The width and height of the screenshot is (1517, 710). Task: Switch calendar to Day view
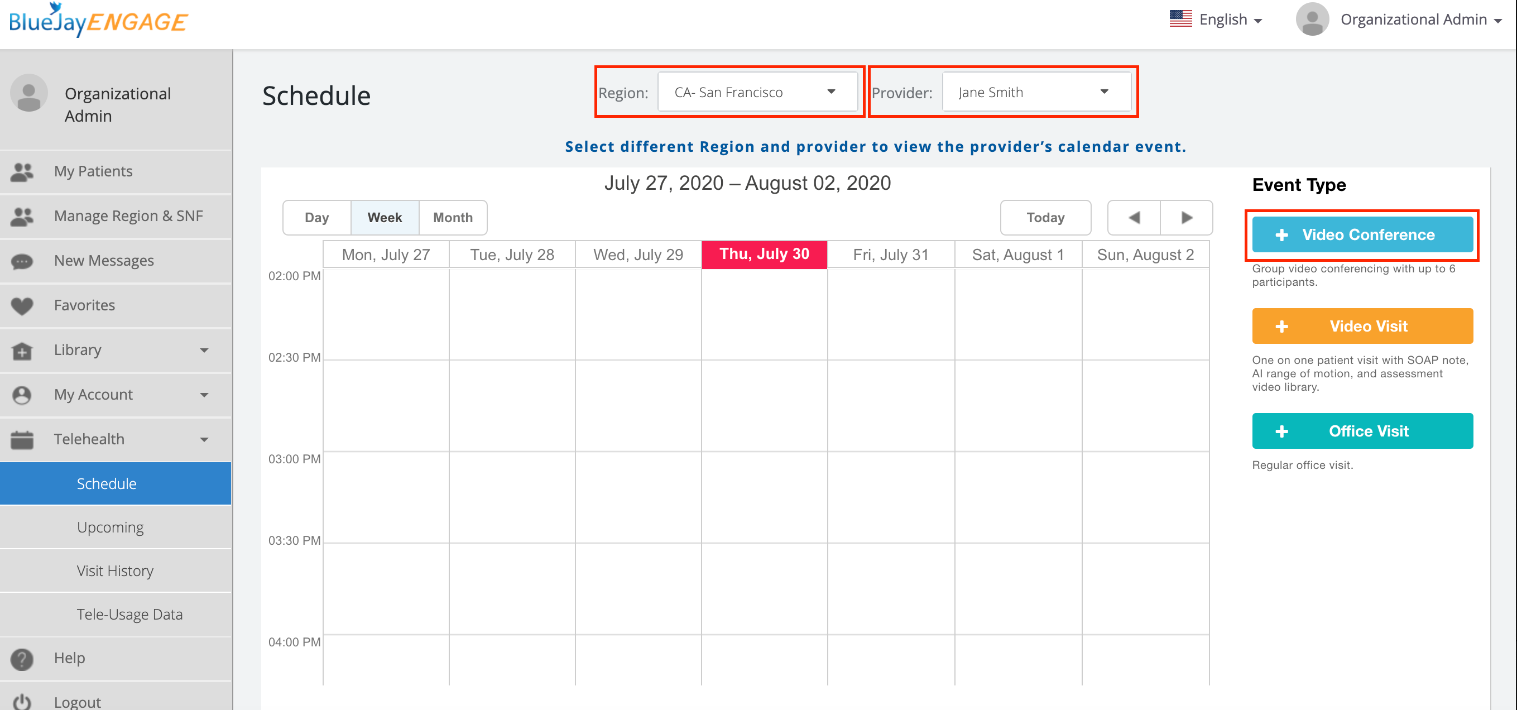click(317, 218)
